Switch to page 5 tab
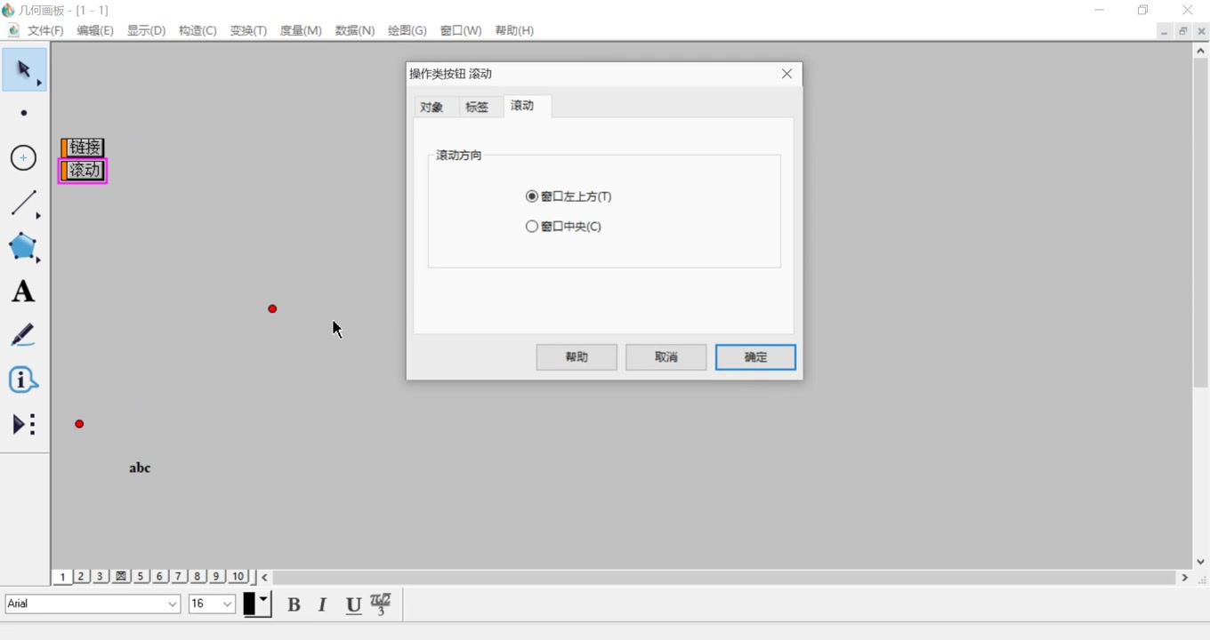Screen dimensions: 1210x640 (140, 576)
